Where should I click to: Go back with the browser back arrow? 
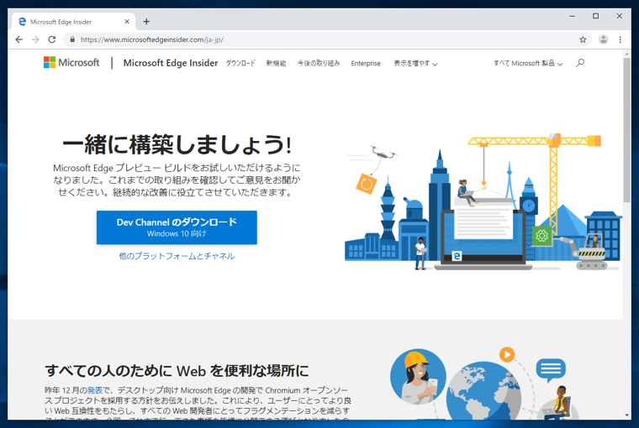[x=18, y=39]
